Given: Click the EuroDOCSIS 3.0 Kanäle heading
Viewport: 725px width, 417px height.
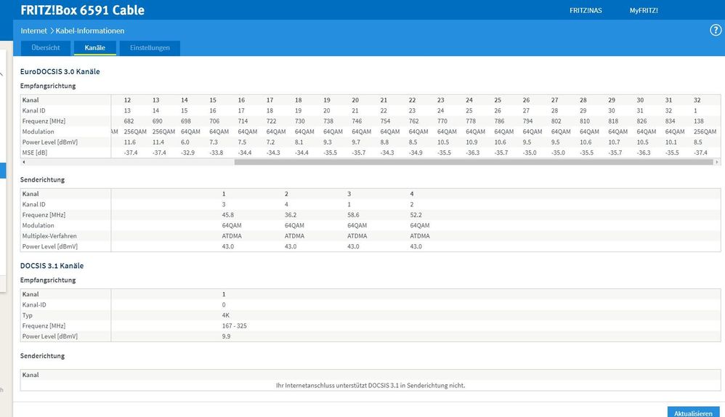Looking at the screenshot, I should (60, 72).
